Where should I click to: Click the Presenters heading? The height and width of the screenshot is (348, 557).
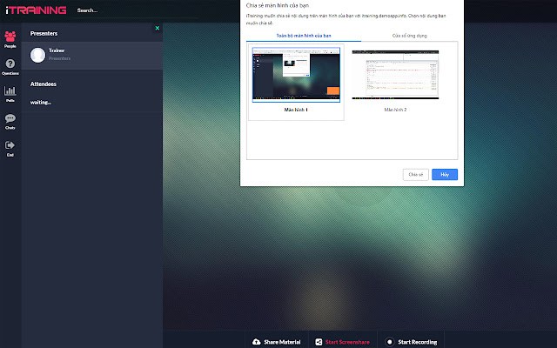pyautogui.click(x=44, y=33)
